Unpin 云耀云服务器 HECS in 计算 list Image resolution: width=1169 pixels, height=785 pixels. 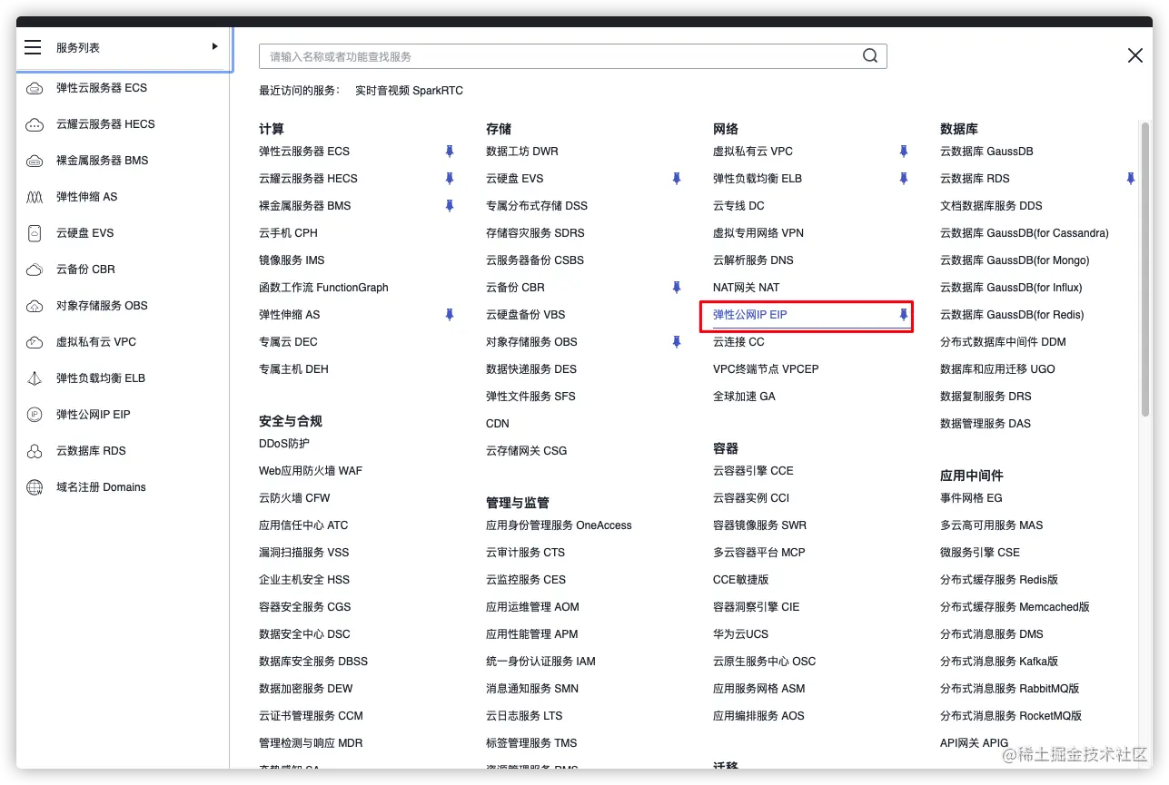pyautogui.click(x=449, y=179)
